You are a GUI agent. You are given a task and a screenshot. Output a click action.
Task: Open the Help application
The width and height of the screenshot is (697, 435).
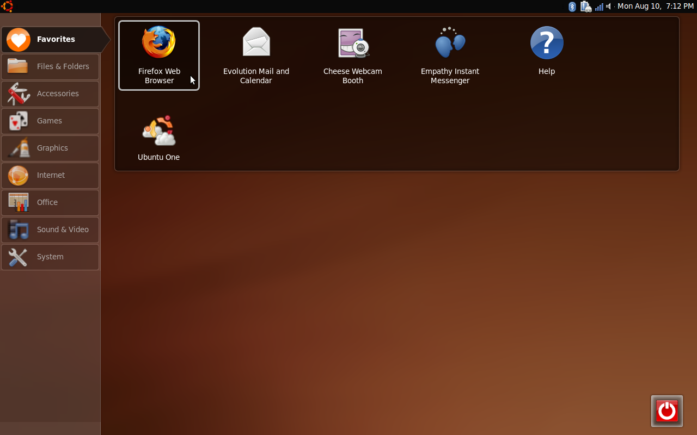click(x=547, y=52)
